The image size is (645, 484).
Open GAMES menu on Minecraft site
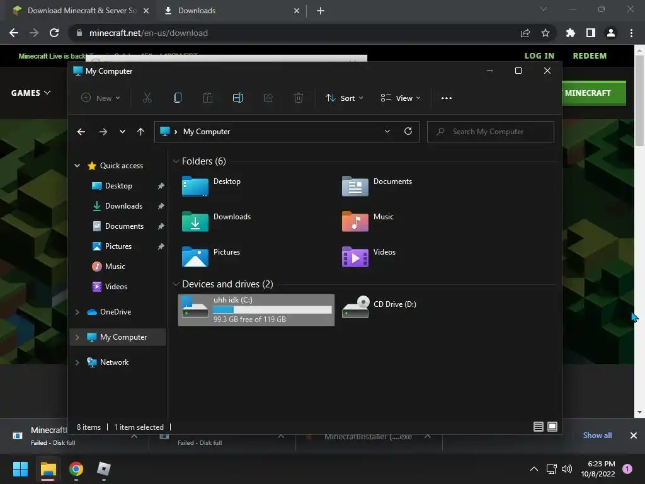click(30, 93)
